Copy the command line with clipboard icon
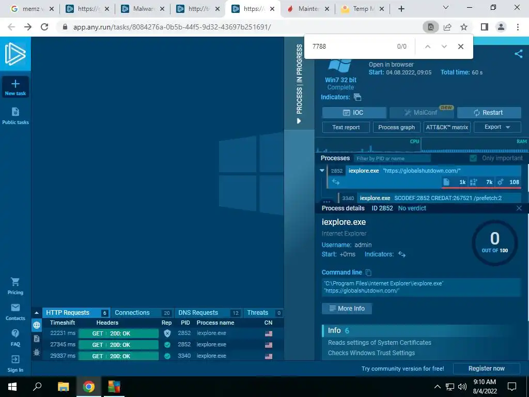The width and height of the screenshot is (529, 397). click(368, 272)
